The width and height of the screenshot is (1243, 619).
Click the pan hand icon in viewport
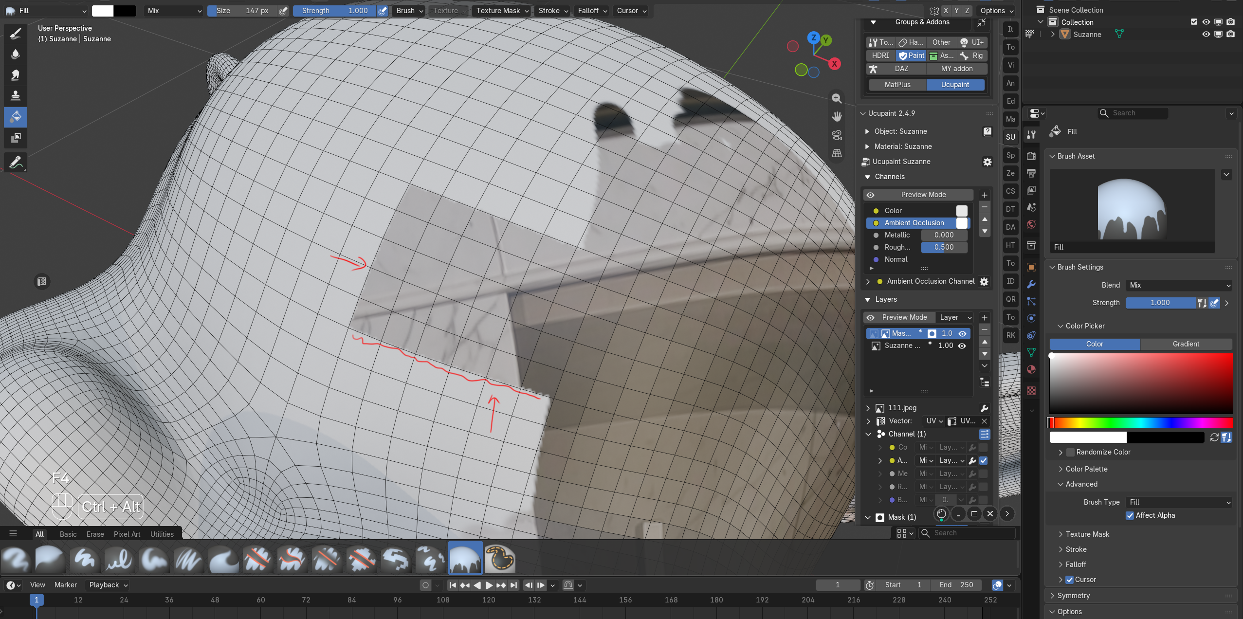pos(837,117)
